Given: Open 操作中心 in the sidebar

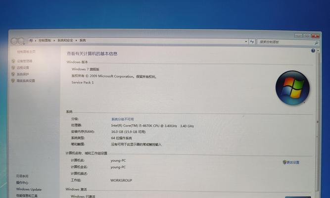Looking at the screenshot, I should [x=22, y=183].
